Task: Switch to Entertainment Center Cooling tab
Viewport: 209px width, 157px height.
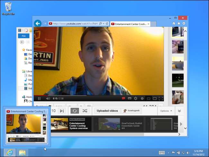Action: point(129,23)
